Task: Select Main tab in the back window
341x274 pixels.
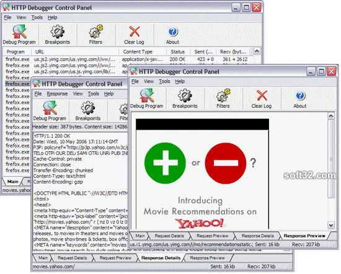Action: coord(13,182)
